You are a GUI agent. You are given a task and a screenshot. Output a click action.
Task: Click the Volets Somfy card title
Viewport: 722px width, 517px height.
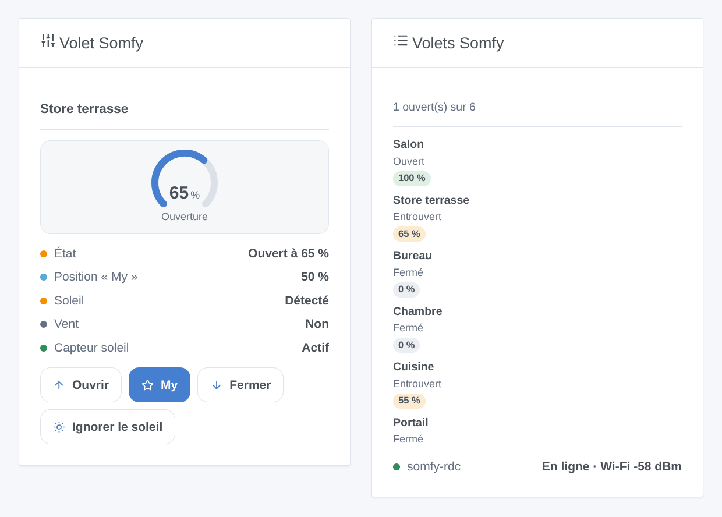(458, 43)
